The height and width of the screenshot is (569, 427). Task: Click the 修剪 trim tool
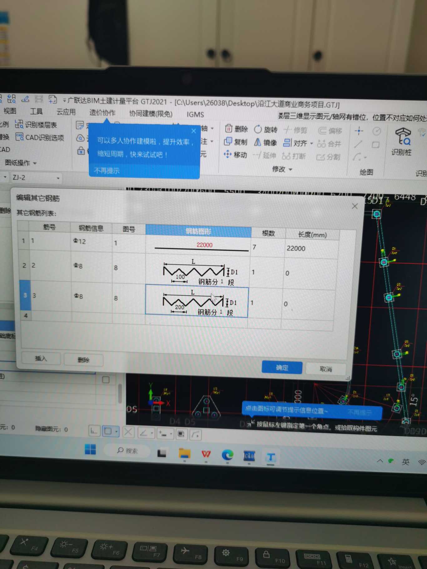[295, 130]
